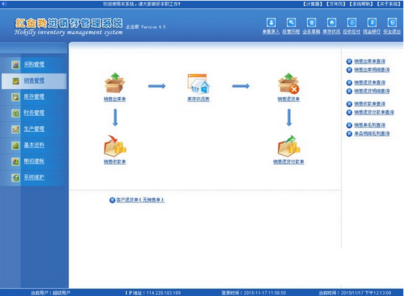Collapse the sidebar with the top-left arrow icon
The image size is (404, 296).
pyautogui.click(x=4, y=4)
